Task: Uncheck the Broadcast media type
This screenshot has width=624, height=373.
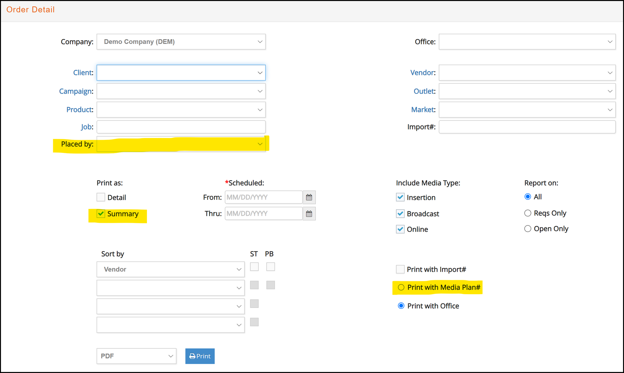Action: click(x=400, y=214)
